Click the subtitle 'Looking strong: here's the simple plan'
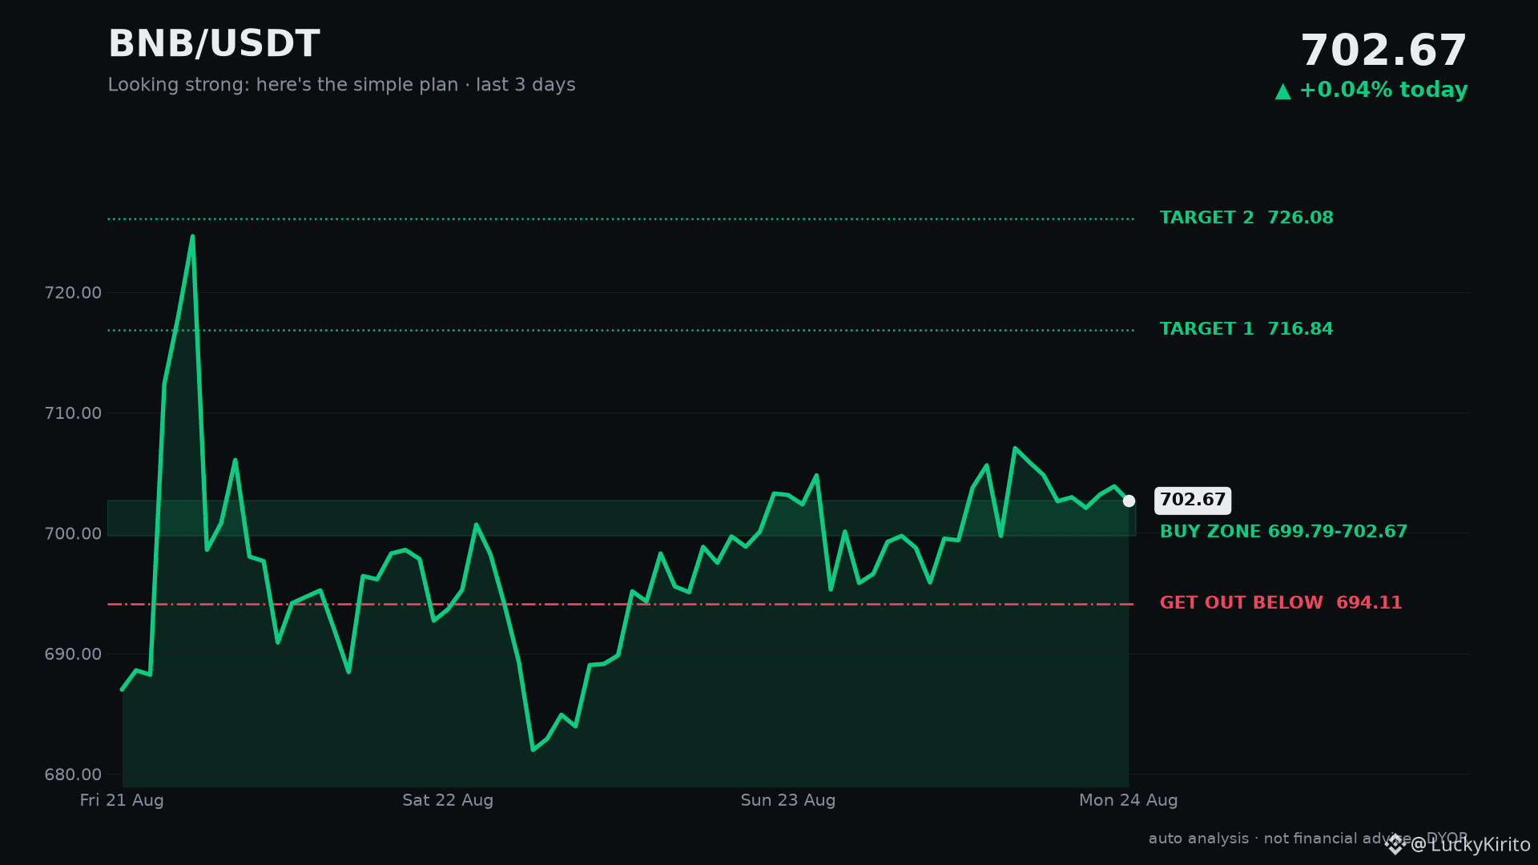The image size is (1538, 865). (283, 85)
